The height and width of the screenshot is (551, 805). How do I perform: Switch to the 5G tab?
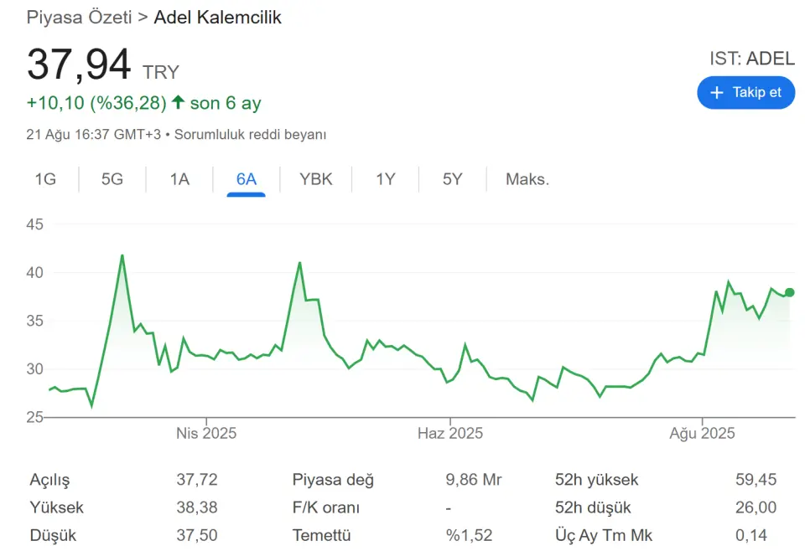pyautogui.click(x=112, y=179)
